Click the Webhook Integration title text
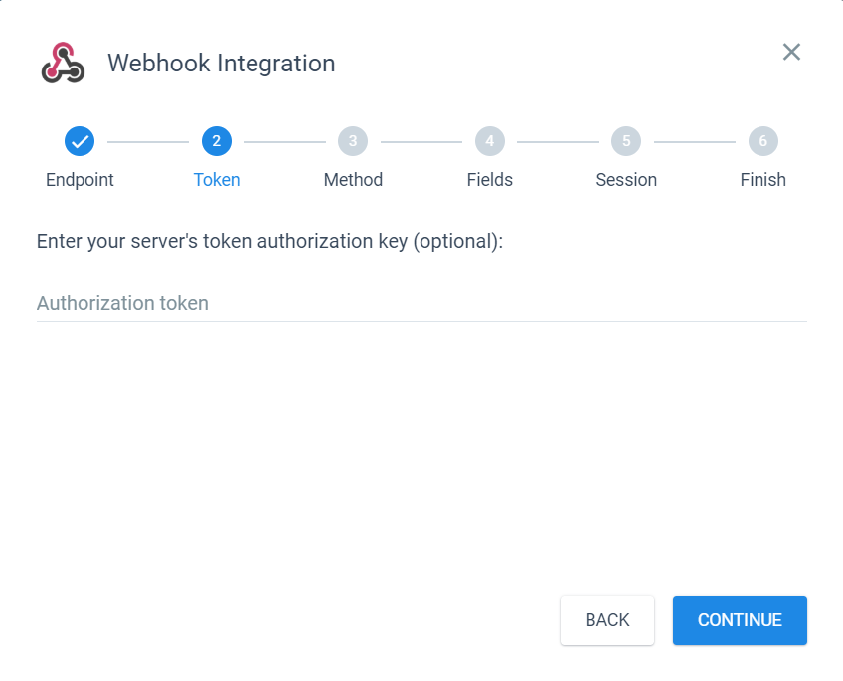Screen dimensions: 843x681 (222, 64)
